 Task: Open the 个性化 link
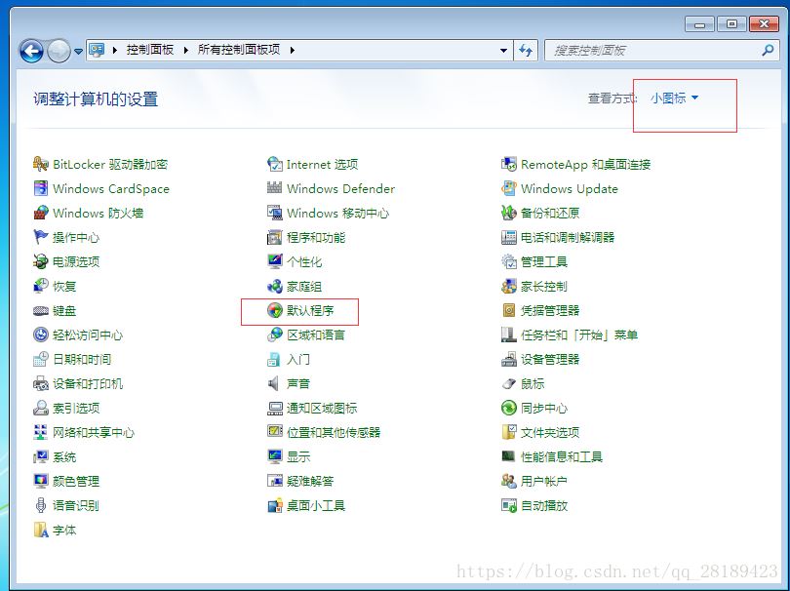tap(303, 262)
